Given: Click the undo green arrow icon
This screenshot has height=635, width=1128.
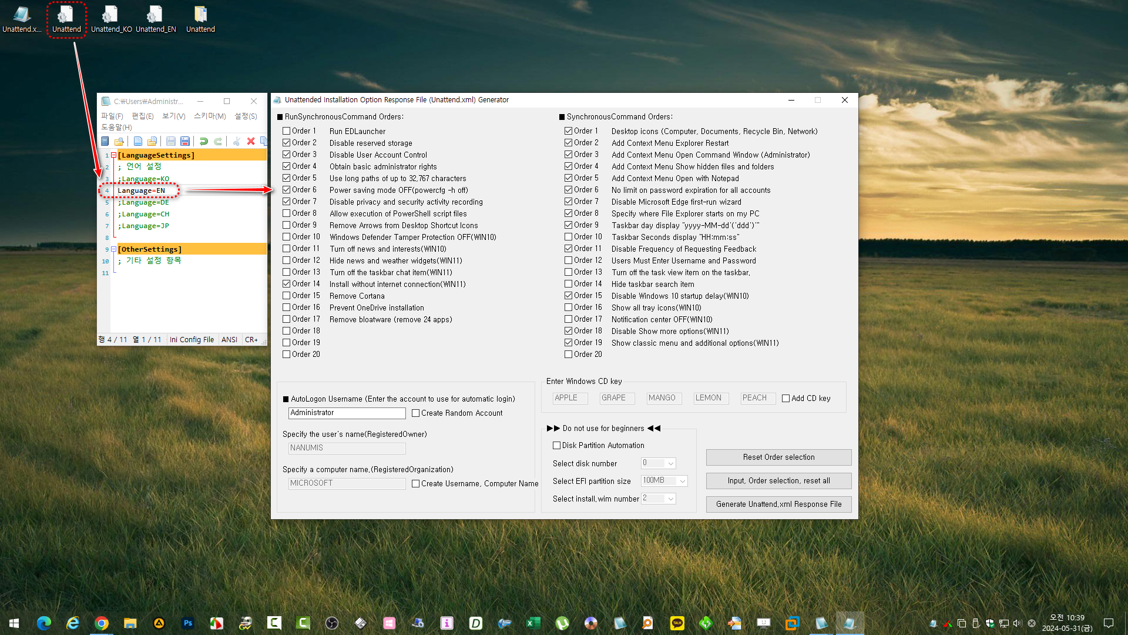Looking at the screenshot, I should 203,141.
